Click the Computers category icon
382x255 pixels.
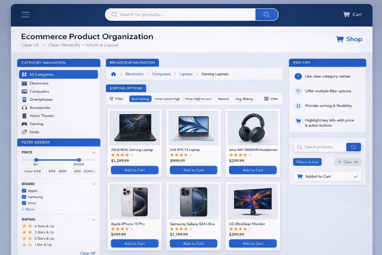click(x=24, y=91)
